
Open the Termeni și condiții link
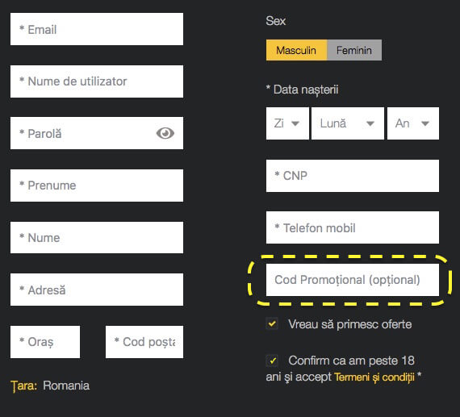(374, 377)
